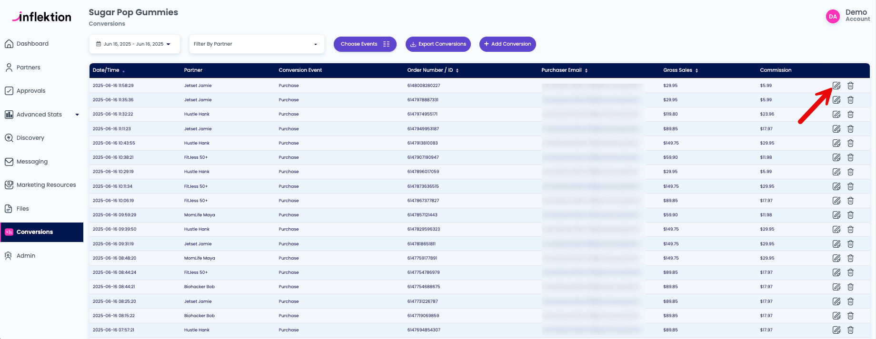The image size is (876, 339).
Task: Delete the order 6147896017059 conversion
Action: [x=851, y=172]
